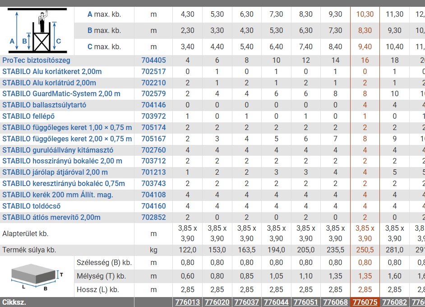Open STABILO járólap átjáróval 2,00 m link

[55, 172]
